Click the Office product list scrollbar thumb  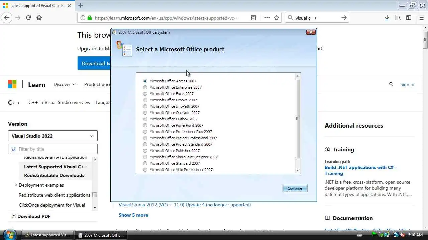297,118
